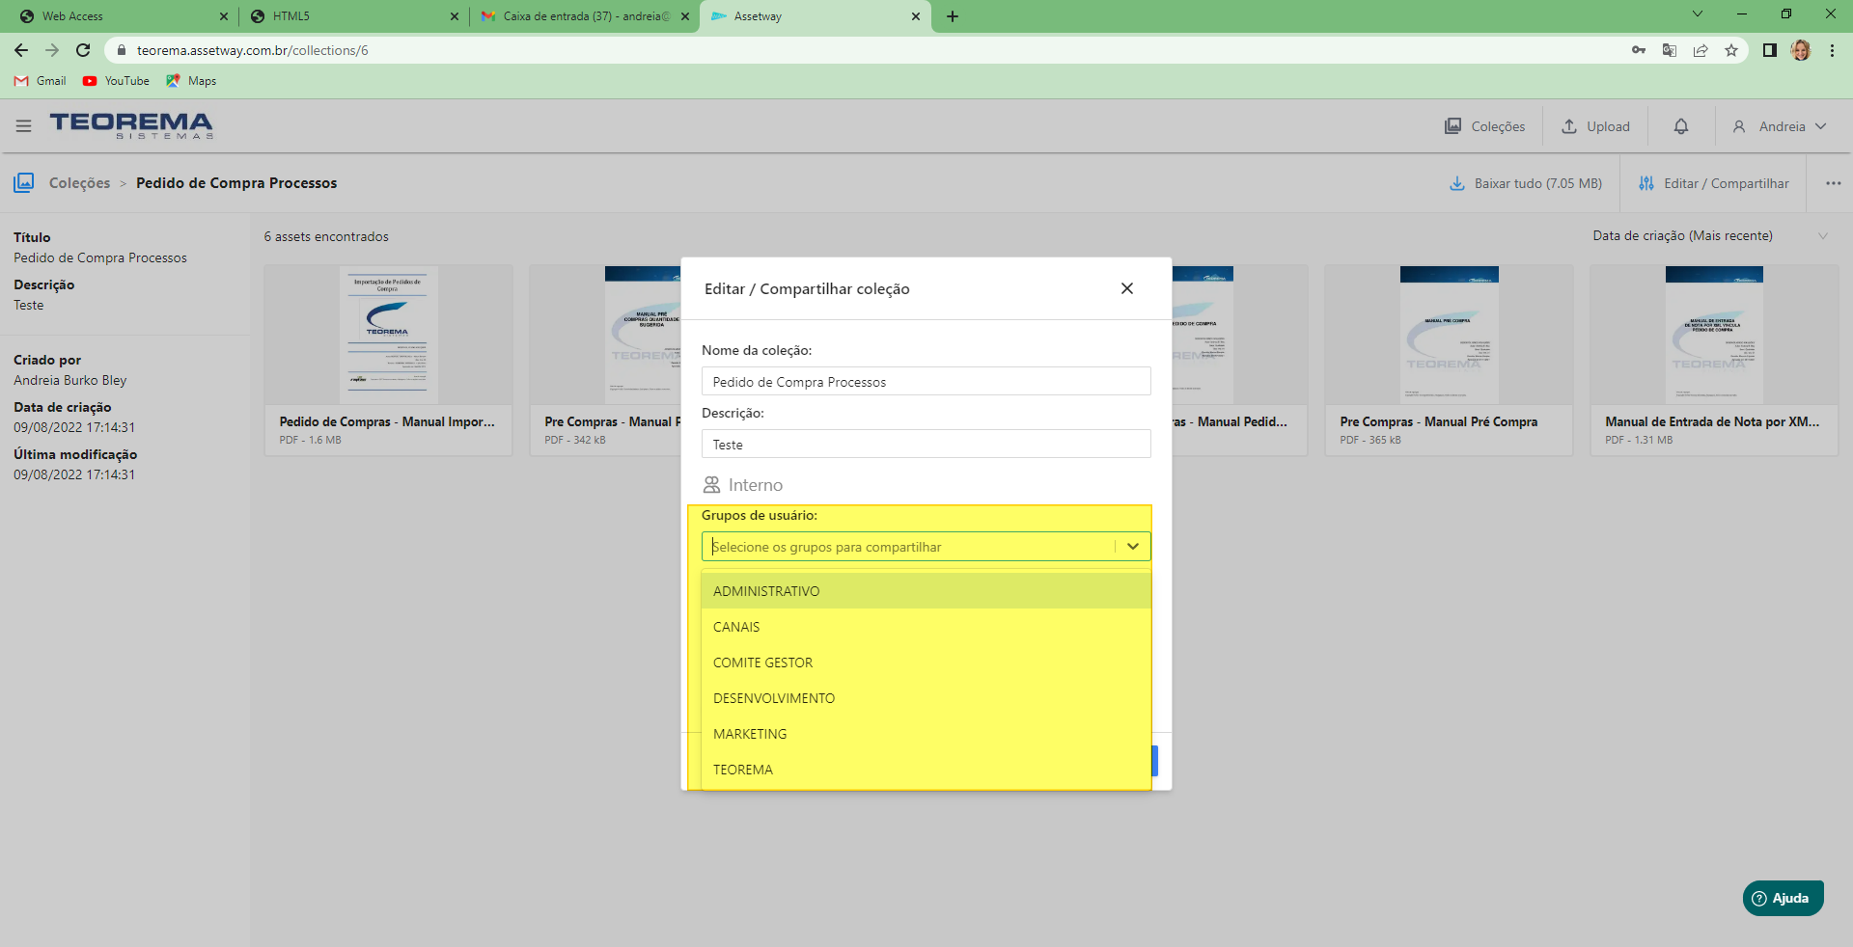1853x947 pixels.
Task: Open the Gmail bookmark
Action: [x=41, y=81]
